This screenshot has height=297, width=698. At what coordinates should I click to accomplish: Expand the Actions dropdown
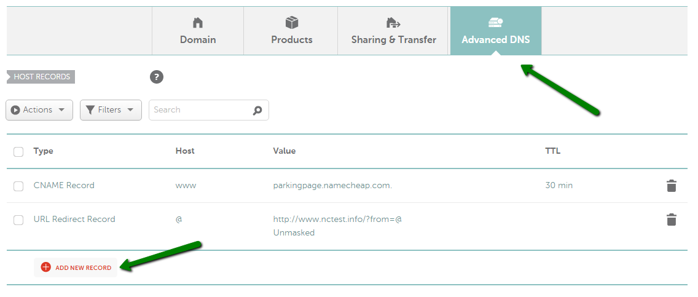tap(39, 110)
